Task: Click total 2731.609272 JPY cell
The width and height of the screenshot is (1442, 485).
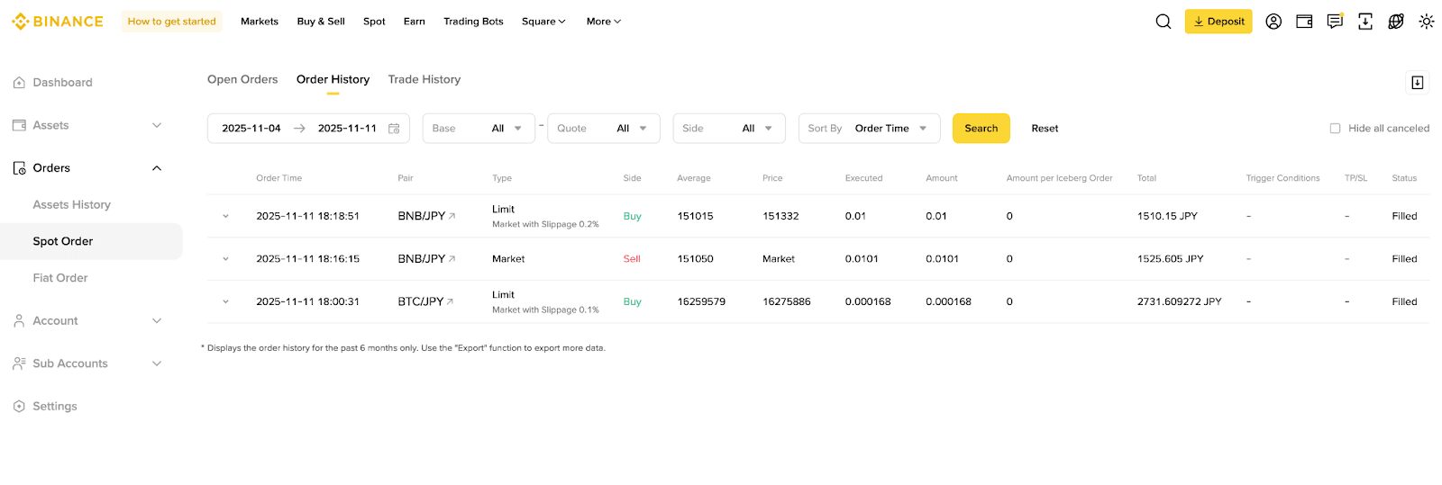Action: (1180, 301)
